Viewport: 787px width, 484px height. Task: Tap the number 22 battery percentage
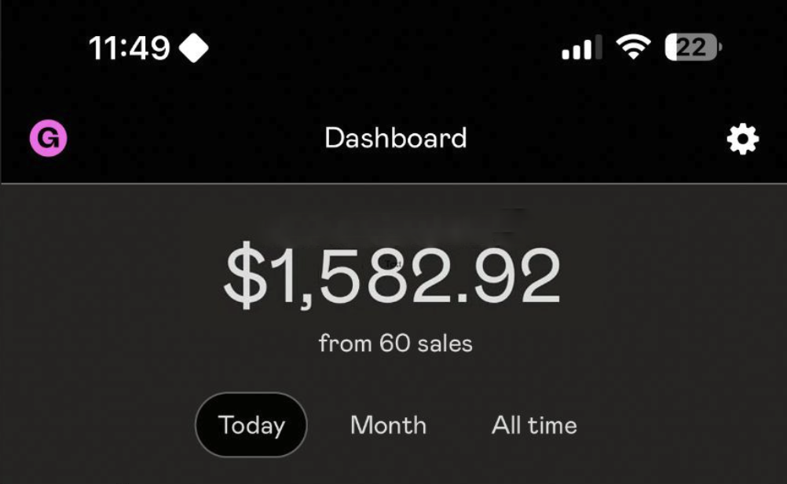coord(690,49)
